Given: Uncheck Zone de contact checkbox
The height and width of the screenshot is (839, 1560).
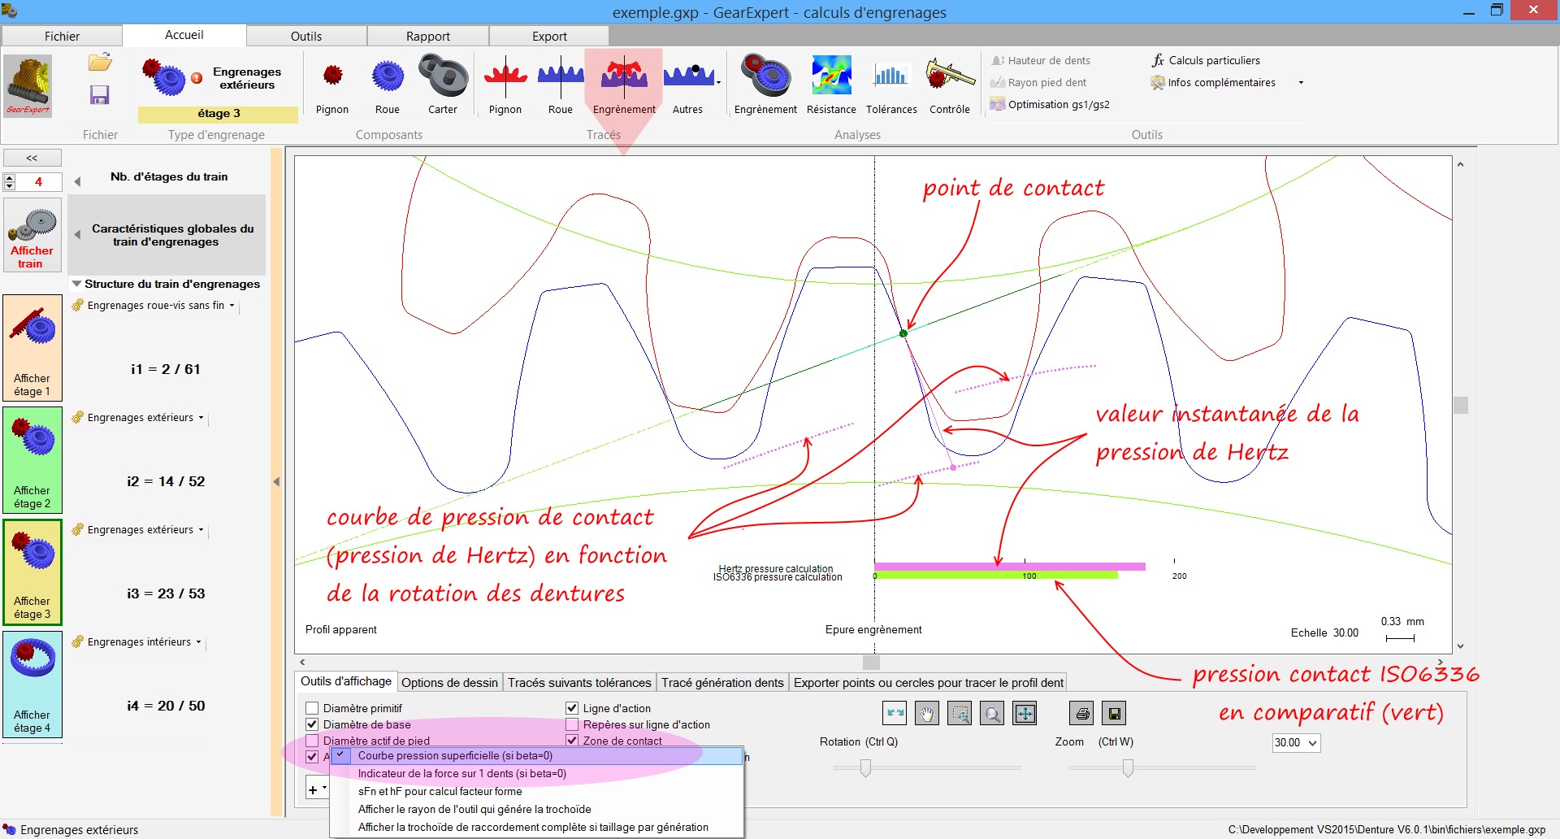Looking at the screenshot, I should click(572, 741).
